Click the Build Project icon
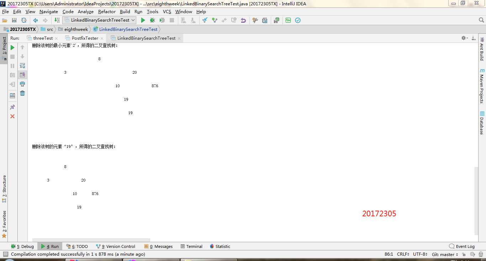Image resolution: width=486 pixels, height=261 pixels. point(57,20)
